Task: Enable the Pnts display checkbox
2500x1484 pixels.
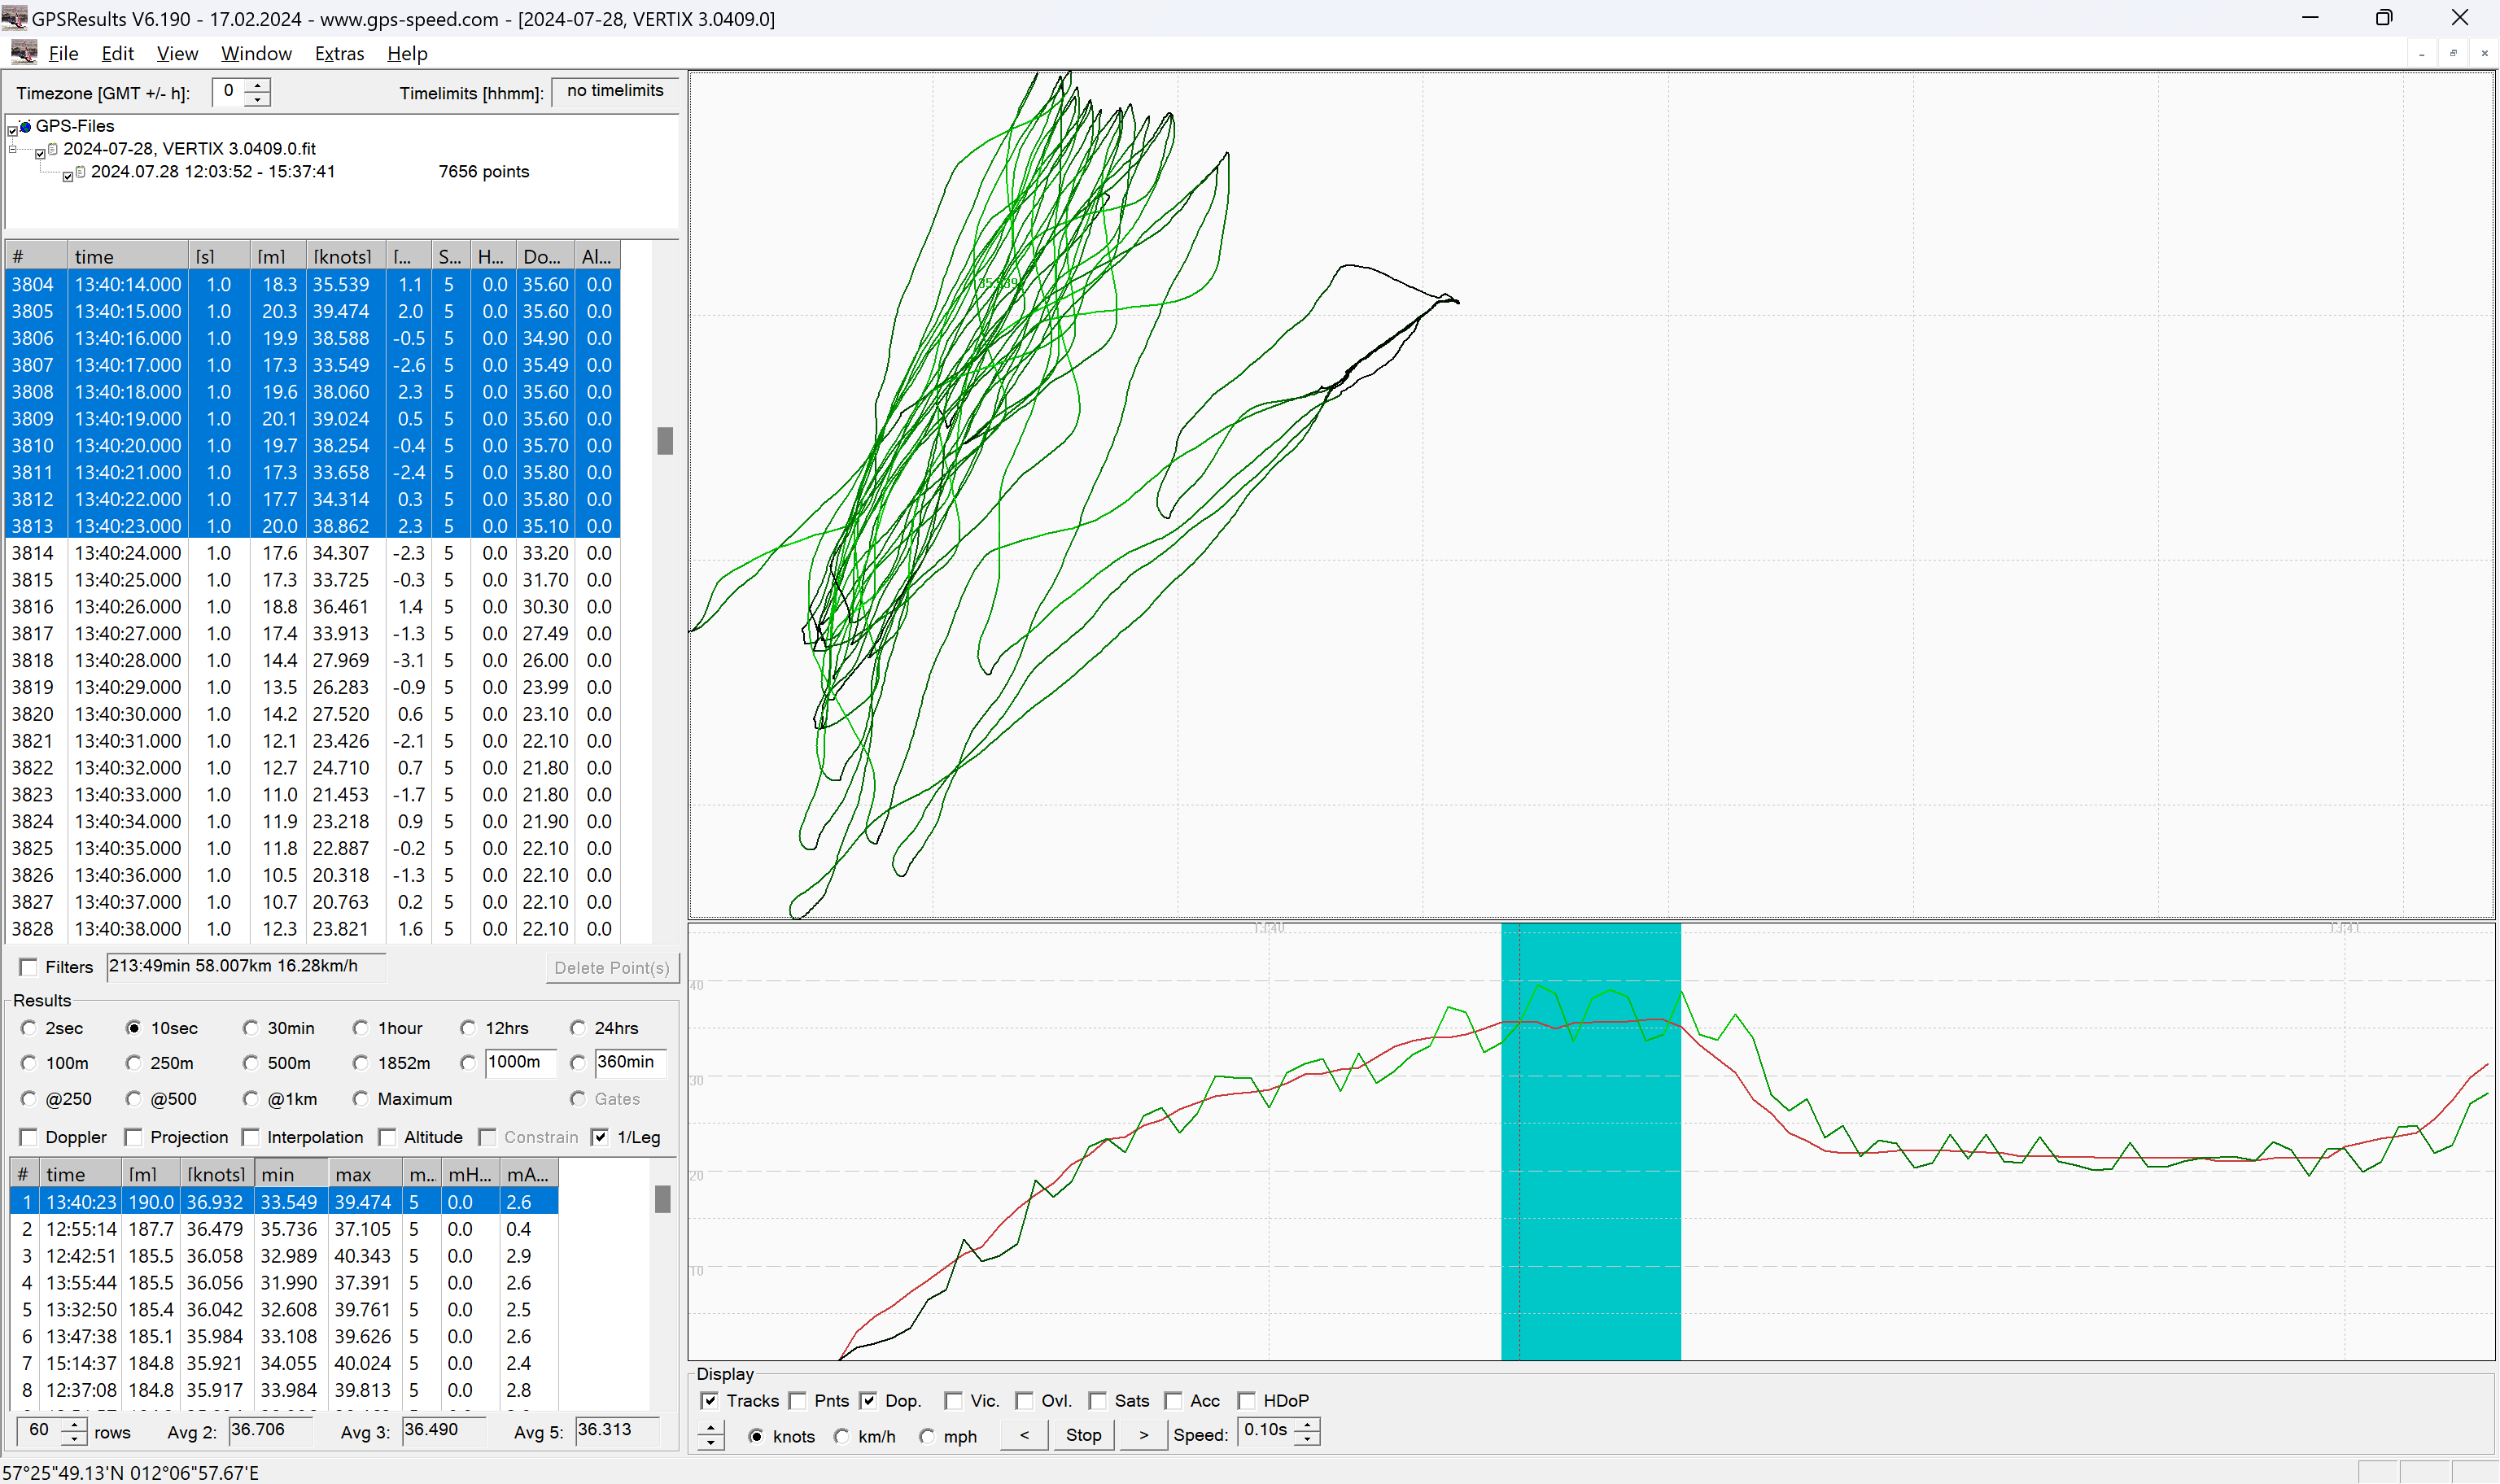Action: (x=797, y=1401)
